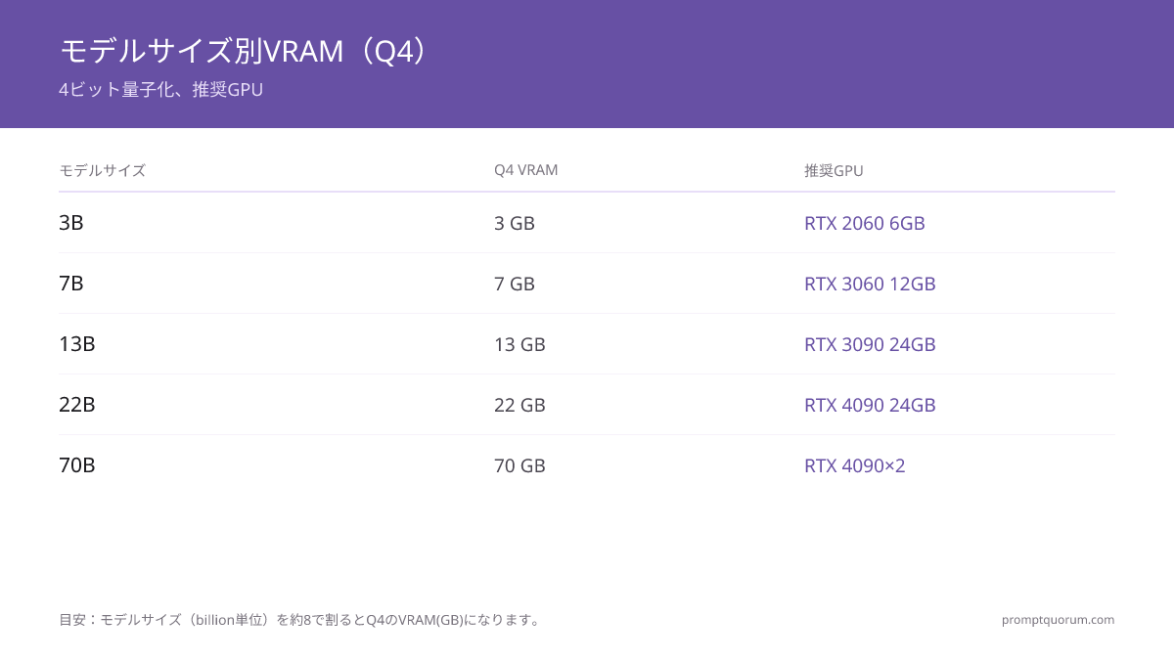The image size is (1174, 660).
Task: Click the 3 GB VRAM value
Action: 515,223
